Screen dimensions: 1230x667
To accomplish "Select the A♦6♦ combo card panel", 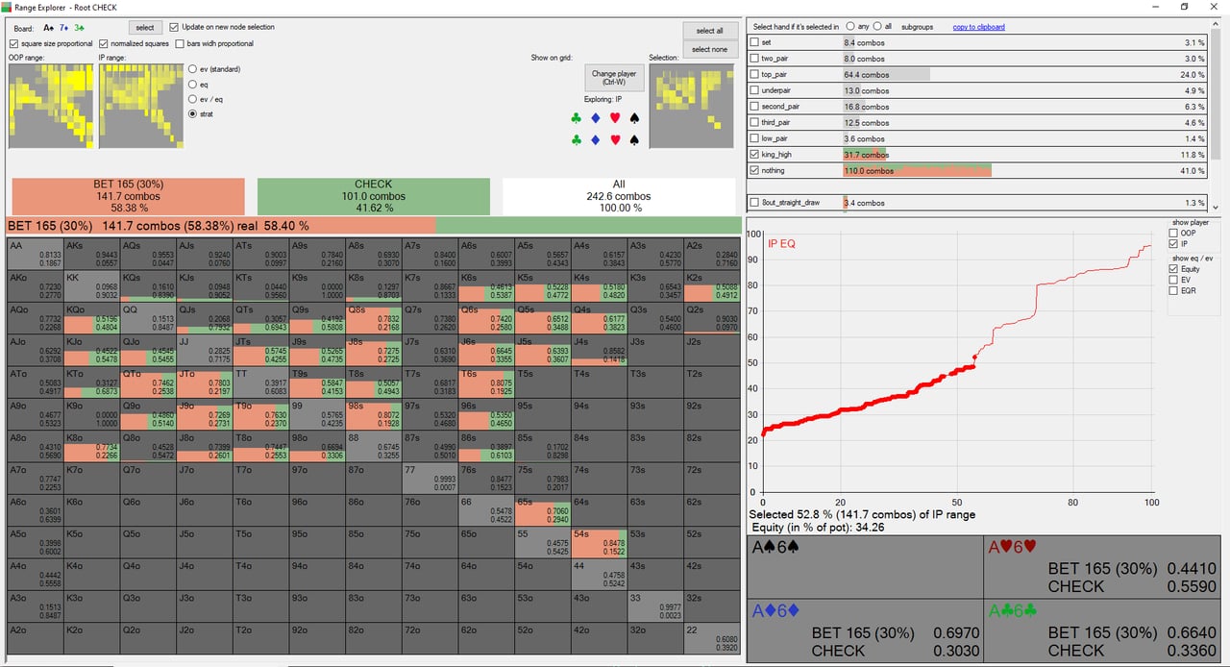I will pos(865,631).
